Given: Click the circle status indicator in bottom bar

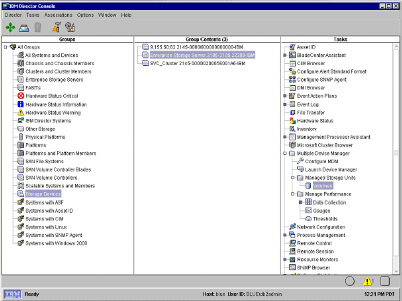Looking at the screenshot, I should click(x=350, y=281).
